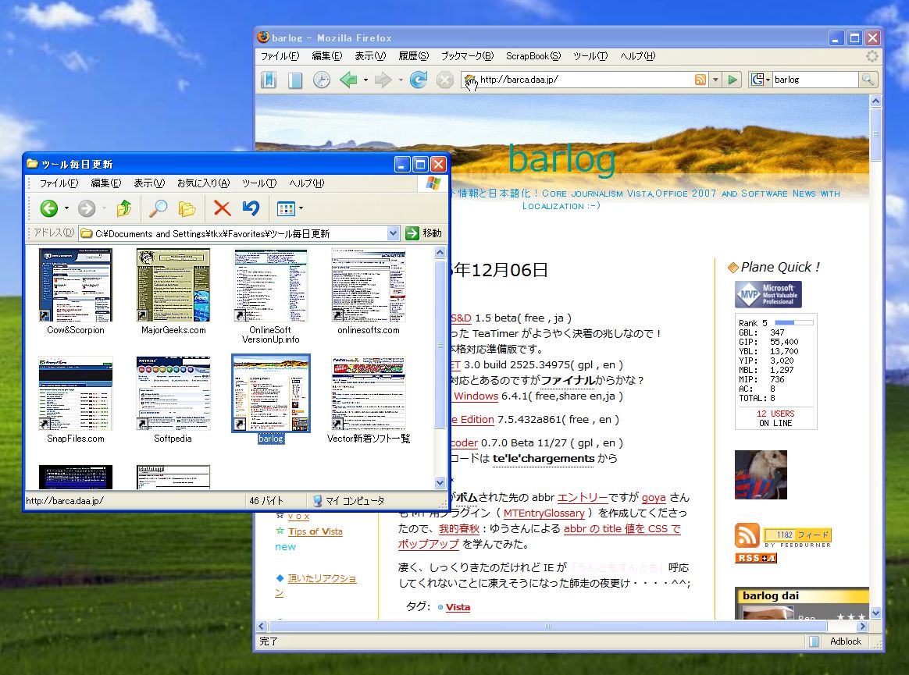Go up one folder level in Explorer
The image size is (909, 675).
[123, 208]
